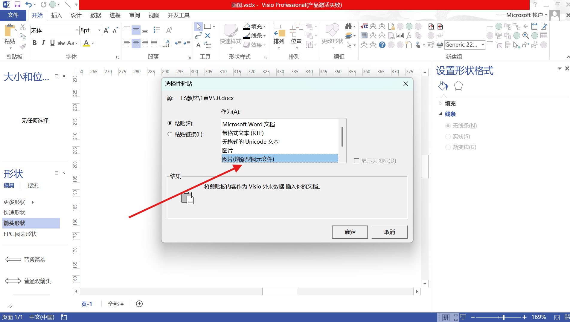Open the Effects pentagon tab

point(458,86)
